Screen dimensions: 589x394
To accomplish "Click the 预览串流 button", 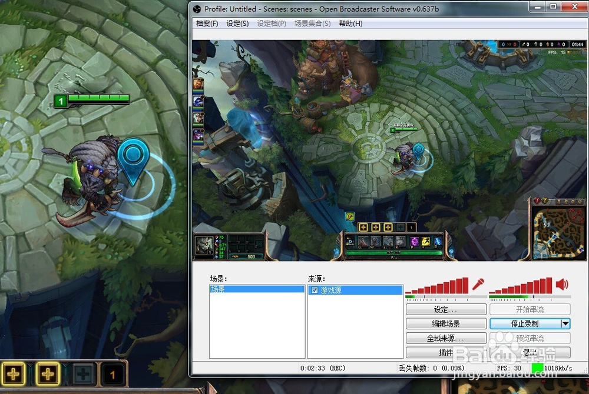I will pos(530,338).
